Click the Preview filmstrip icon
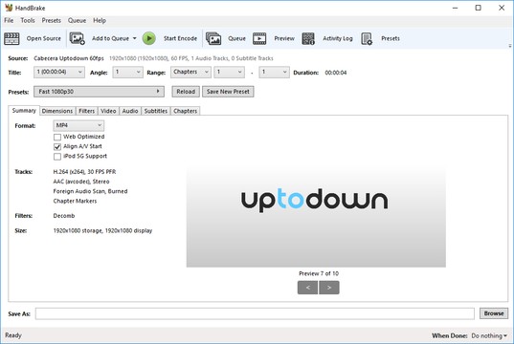514x344 pixels. pos(259,38)
